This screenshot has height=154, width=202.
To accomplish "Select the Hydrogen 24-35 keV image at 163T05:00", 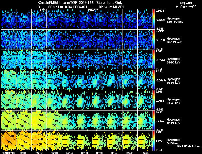I will (9, 100).
